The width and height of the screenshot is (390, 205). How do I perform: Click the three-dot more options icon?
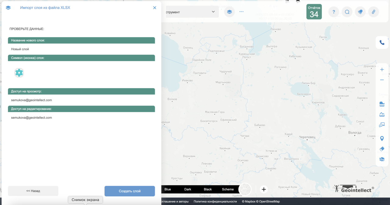point(241,12)
